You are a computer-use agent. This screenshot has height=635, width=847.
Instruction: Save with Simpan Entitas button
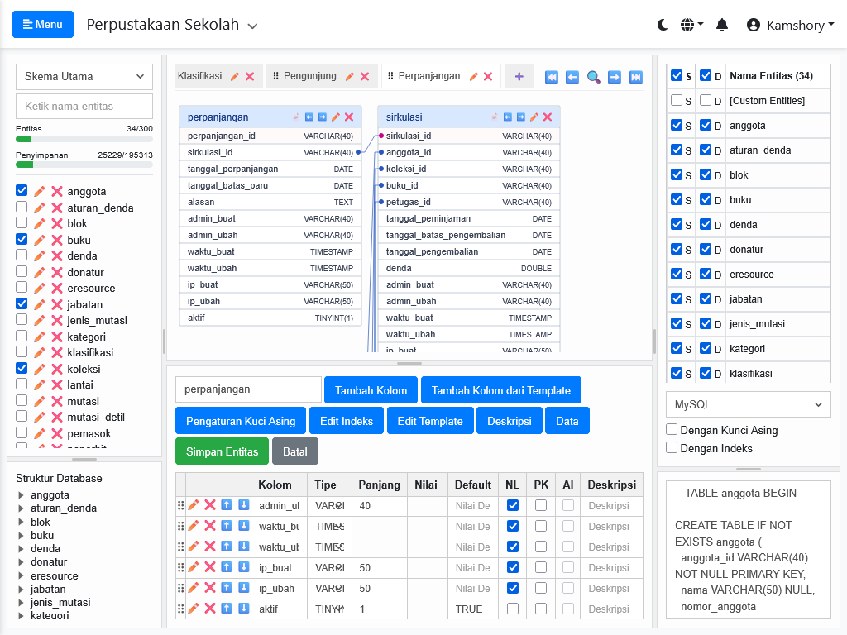point(222,451)
